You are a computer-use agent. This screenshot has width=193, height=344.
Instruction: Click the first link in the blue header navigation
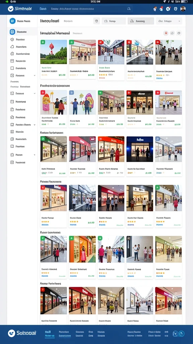click(43, 9)
